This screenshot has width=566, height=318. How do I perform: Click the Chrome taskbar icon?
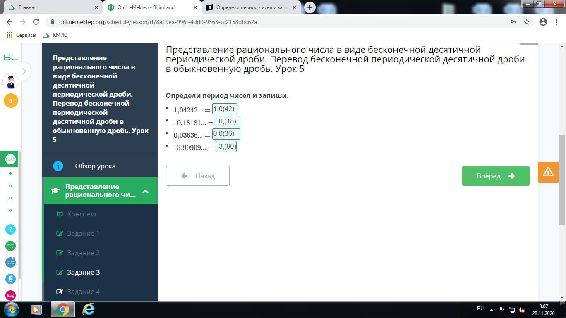(62, 309)
